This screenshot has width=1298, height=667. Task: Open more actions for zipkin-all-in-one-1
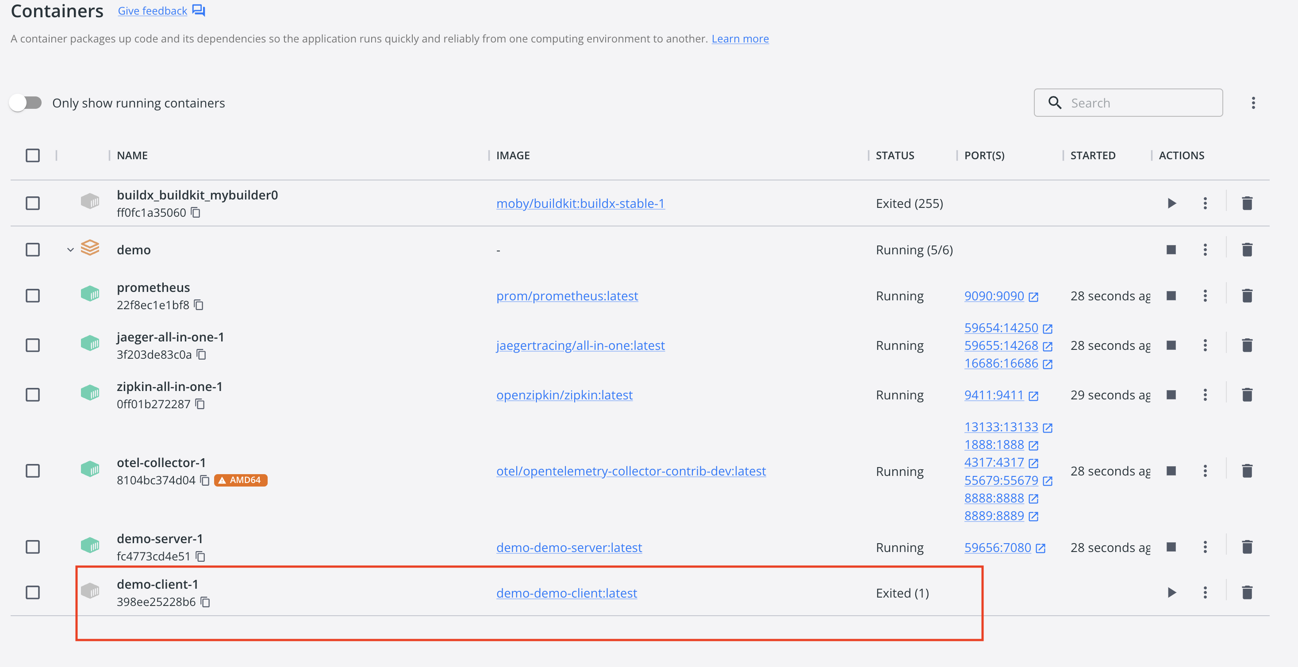coord(1205,395)
